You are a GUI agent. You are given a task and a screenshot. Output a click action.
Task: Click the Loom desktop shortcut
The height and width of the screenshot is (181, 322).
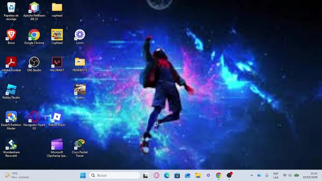(x=80, y=37)
